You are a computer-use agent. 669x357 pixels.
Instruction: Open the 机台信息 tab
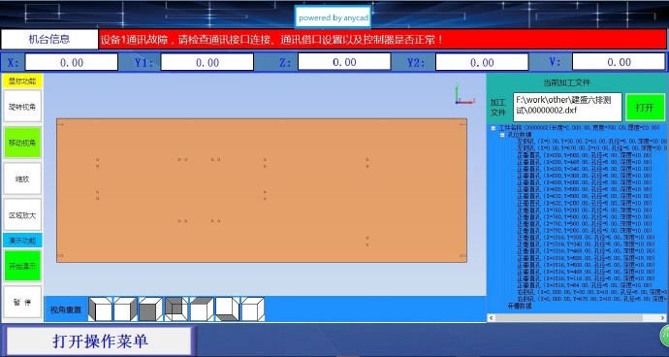[49, 40]
